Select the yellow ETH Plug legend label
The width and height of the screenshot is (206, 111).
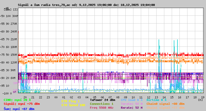tap(71, 101)
